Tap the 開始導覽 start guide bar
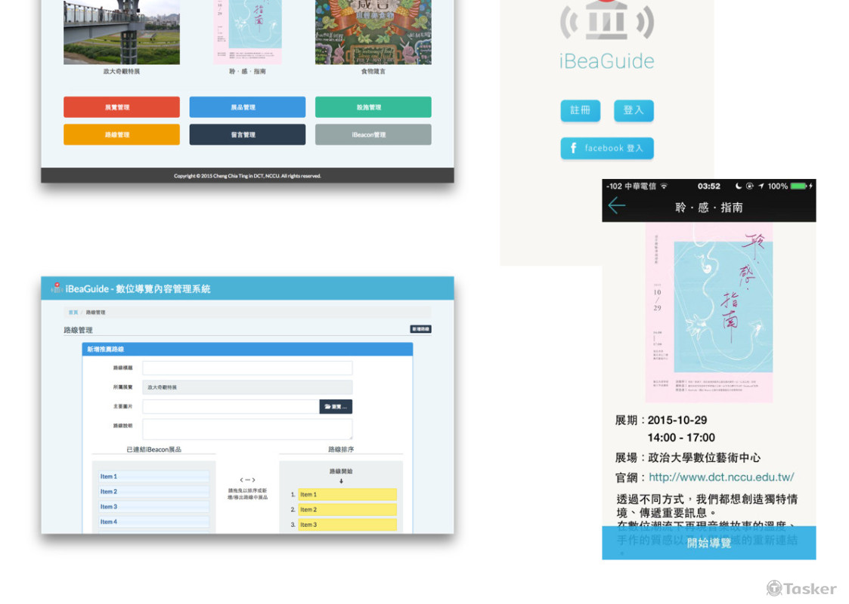 coord(708,543)
